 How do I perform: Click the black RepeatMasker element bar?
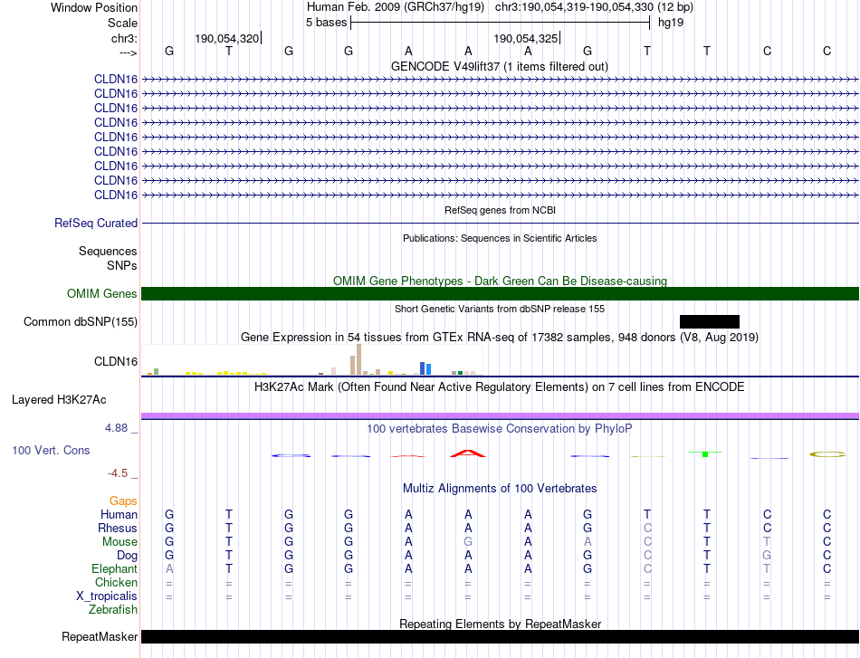click(x=501, y=636)
